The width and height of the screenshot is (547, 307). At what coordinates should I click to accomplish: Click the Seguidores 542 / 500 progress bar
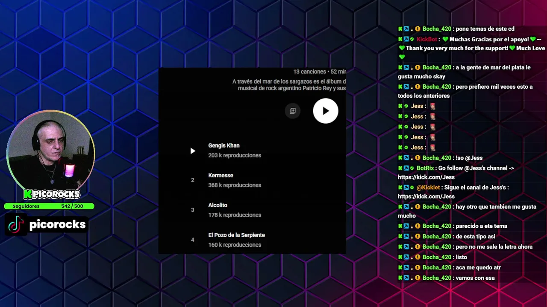[x=49, y=206]
